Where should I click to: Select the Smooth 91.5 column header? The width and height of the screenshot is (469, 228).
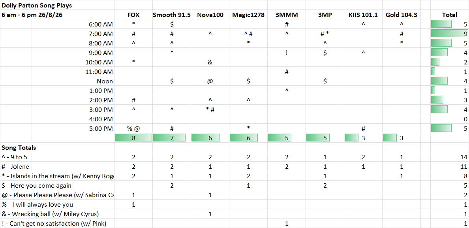172,15
